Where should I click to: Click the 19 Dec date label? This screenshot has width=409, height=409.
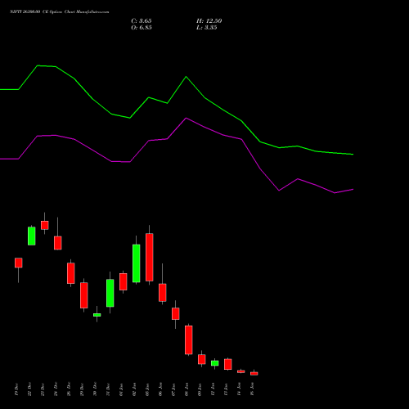click(x=16, y=389)
